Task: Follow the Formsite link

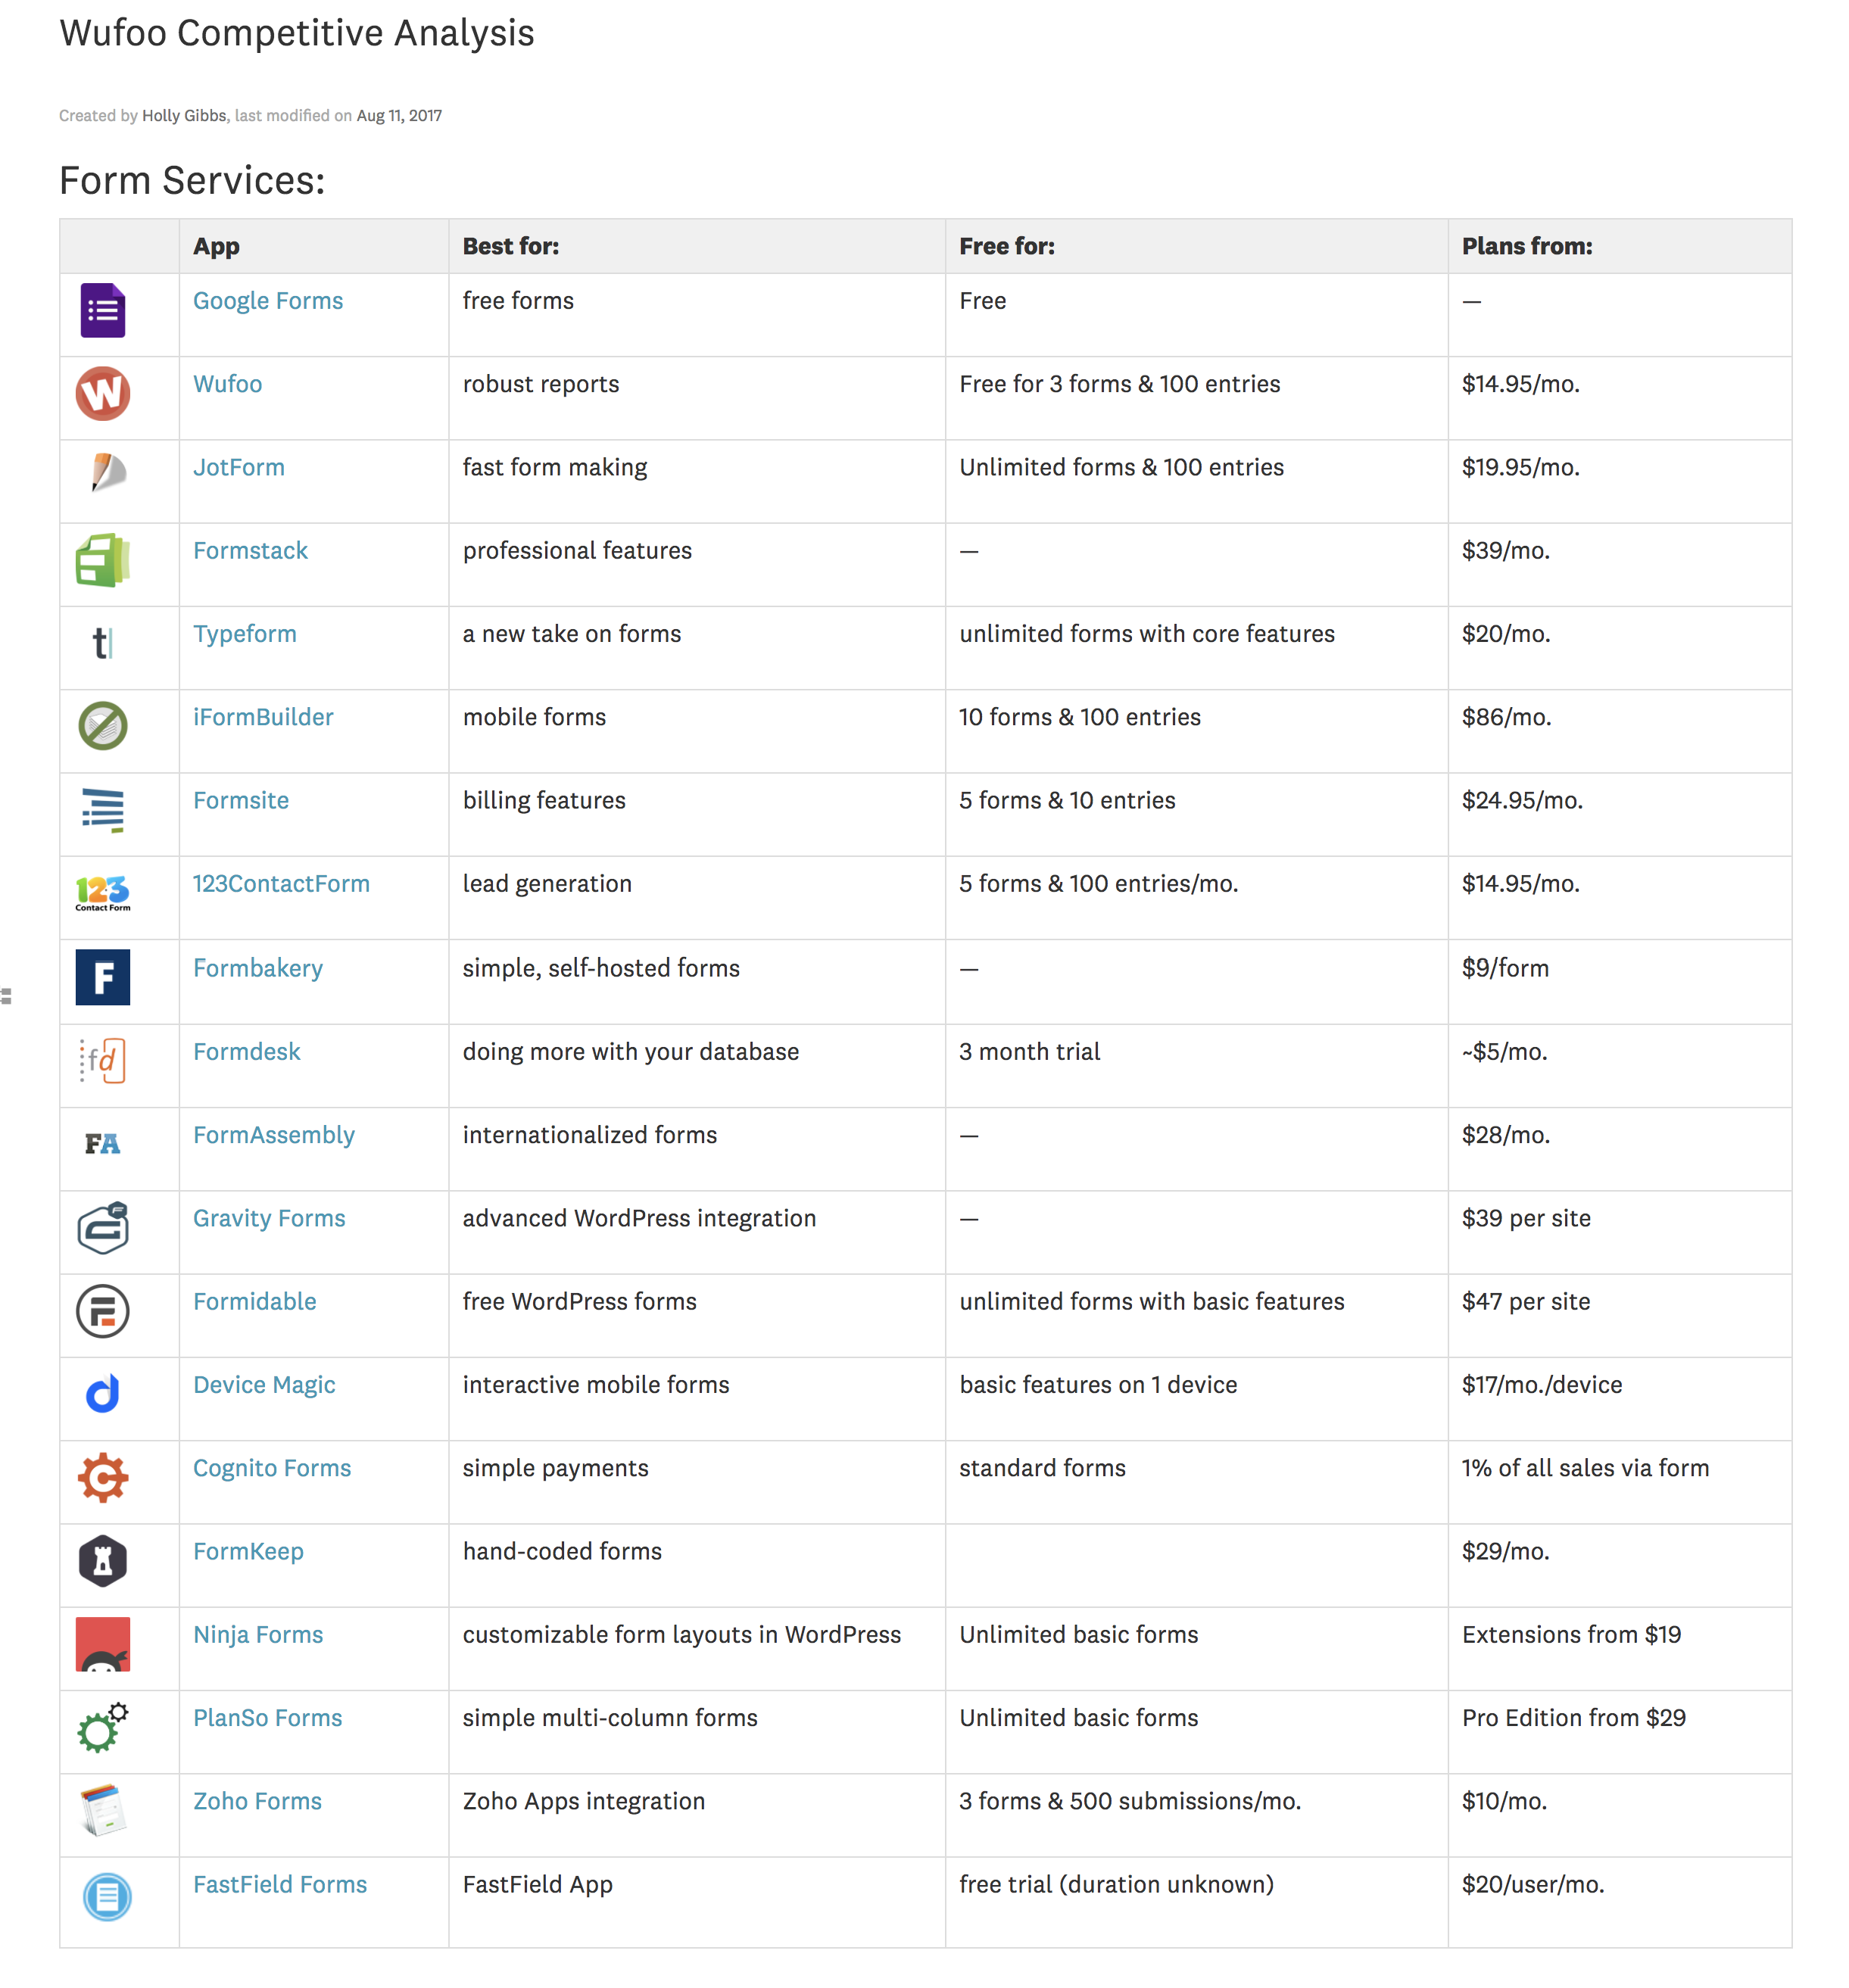Action: click(x=240, y=800)
